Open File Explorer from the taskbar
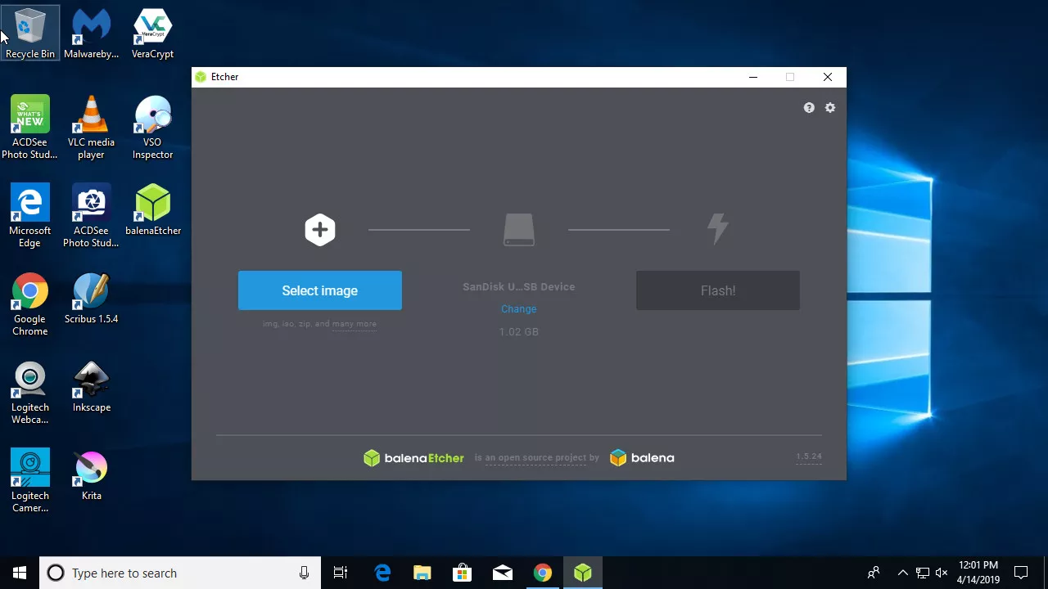Viewport: 1048px width, 589px height. point(422,573)
